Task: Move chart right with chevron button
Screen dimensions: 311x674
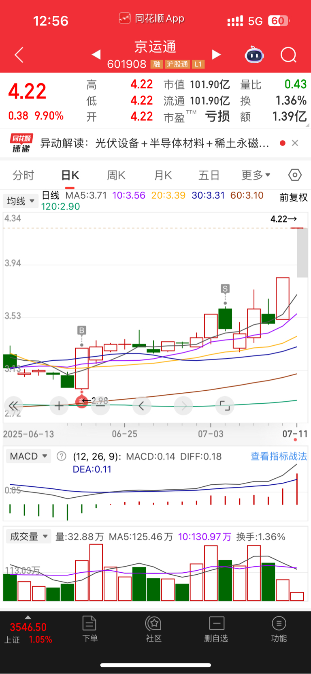Action: [183, 405]
